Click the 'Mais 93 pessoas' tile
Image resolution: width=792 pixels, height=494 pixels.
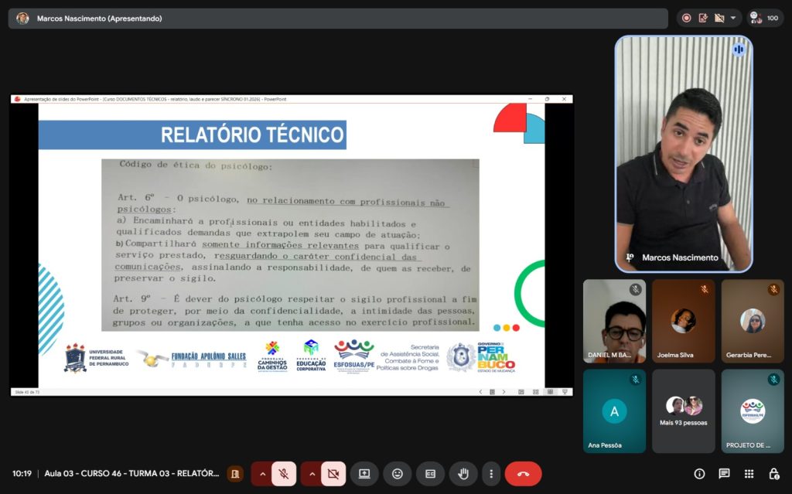[683, 411]
